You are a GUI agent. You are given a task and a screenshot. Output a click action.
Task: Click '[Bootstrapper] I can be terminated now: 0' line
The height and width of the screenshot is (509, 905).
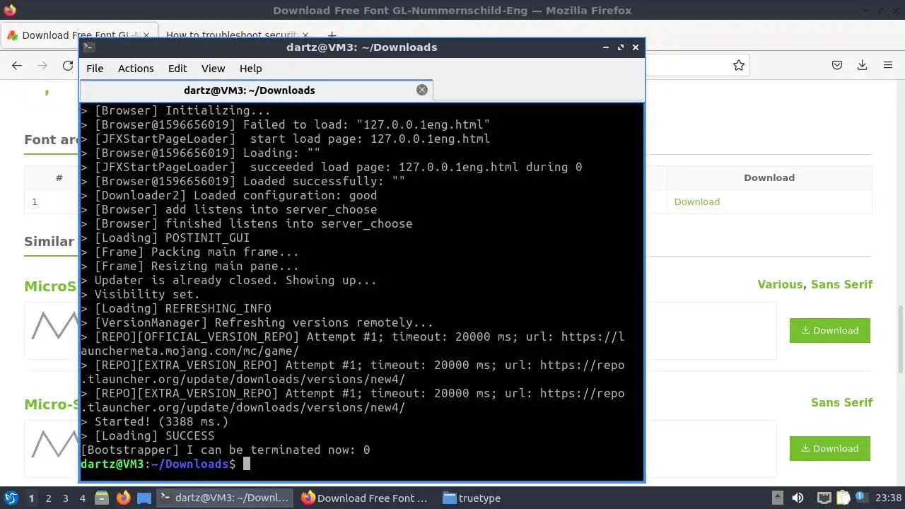coord(225,450)
